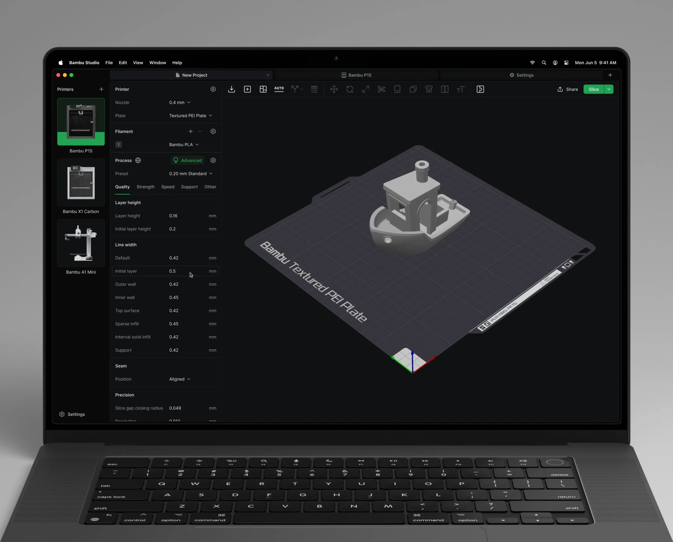The image size is (673, 542).
Task: Select the Quality tab
Action: 123,187
